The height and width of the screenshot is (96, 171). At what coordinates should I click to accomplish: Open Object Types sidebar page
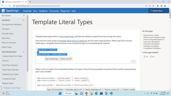tap(7, 47)
